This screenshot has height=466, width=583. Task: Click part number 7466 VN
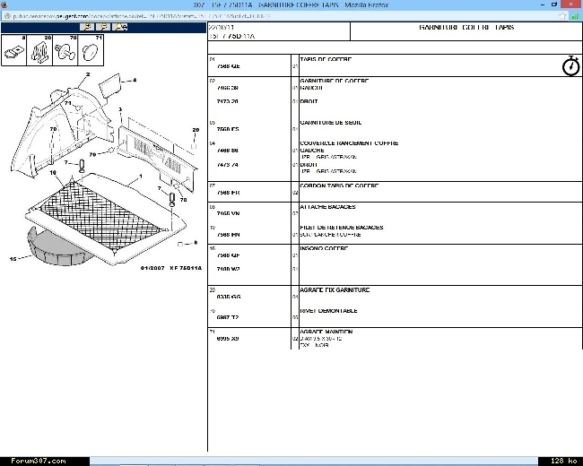(x=228, y=213)
